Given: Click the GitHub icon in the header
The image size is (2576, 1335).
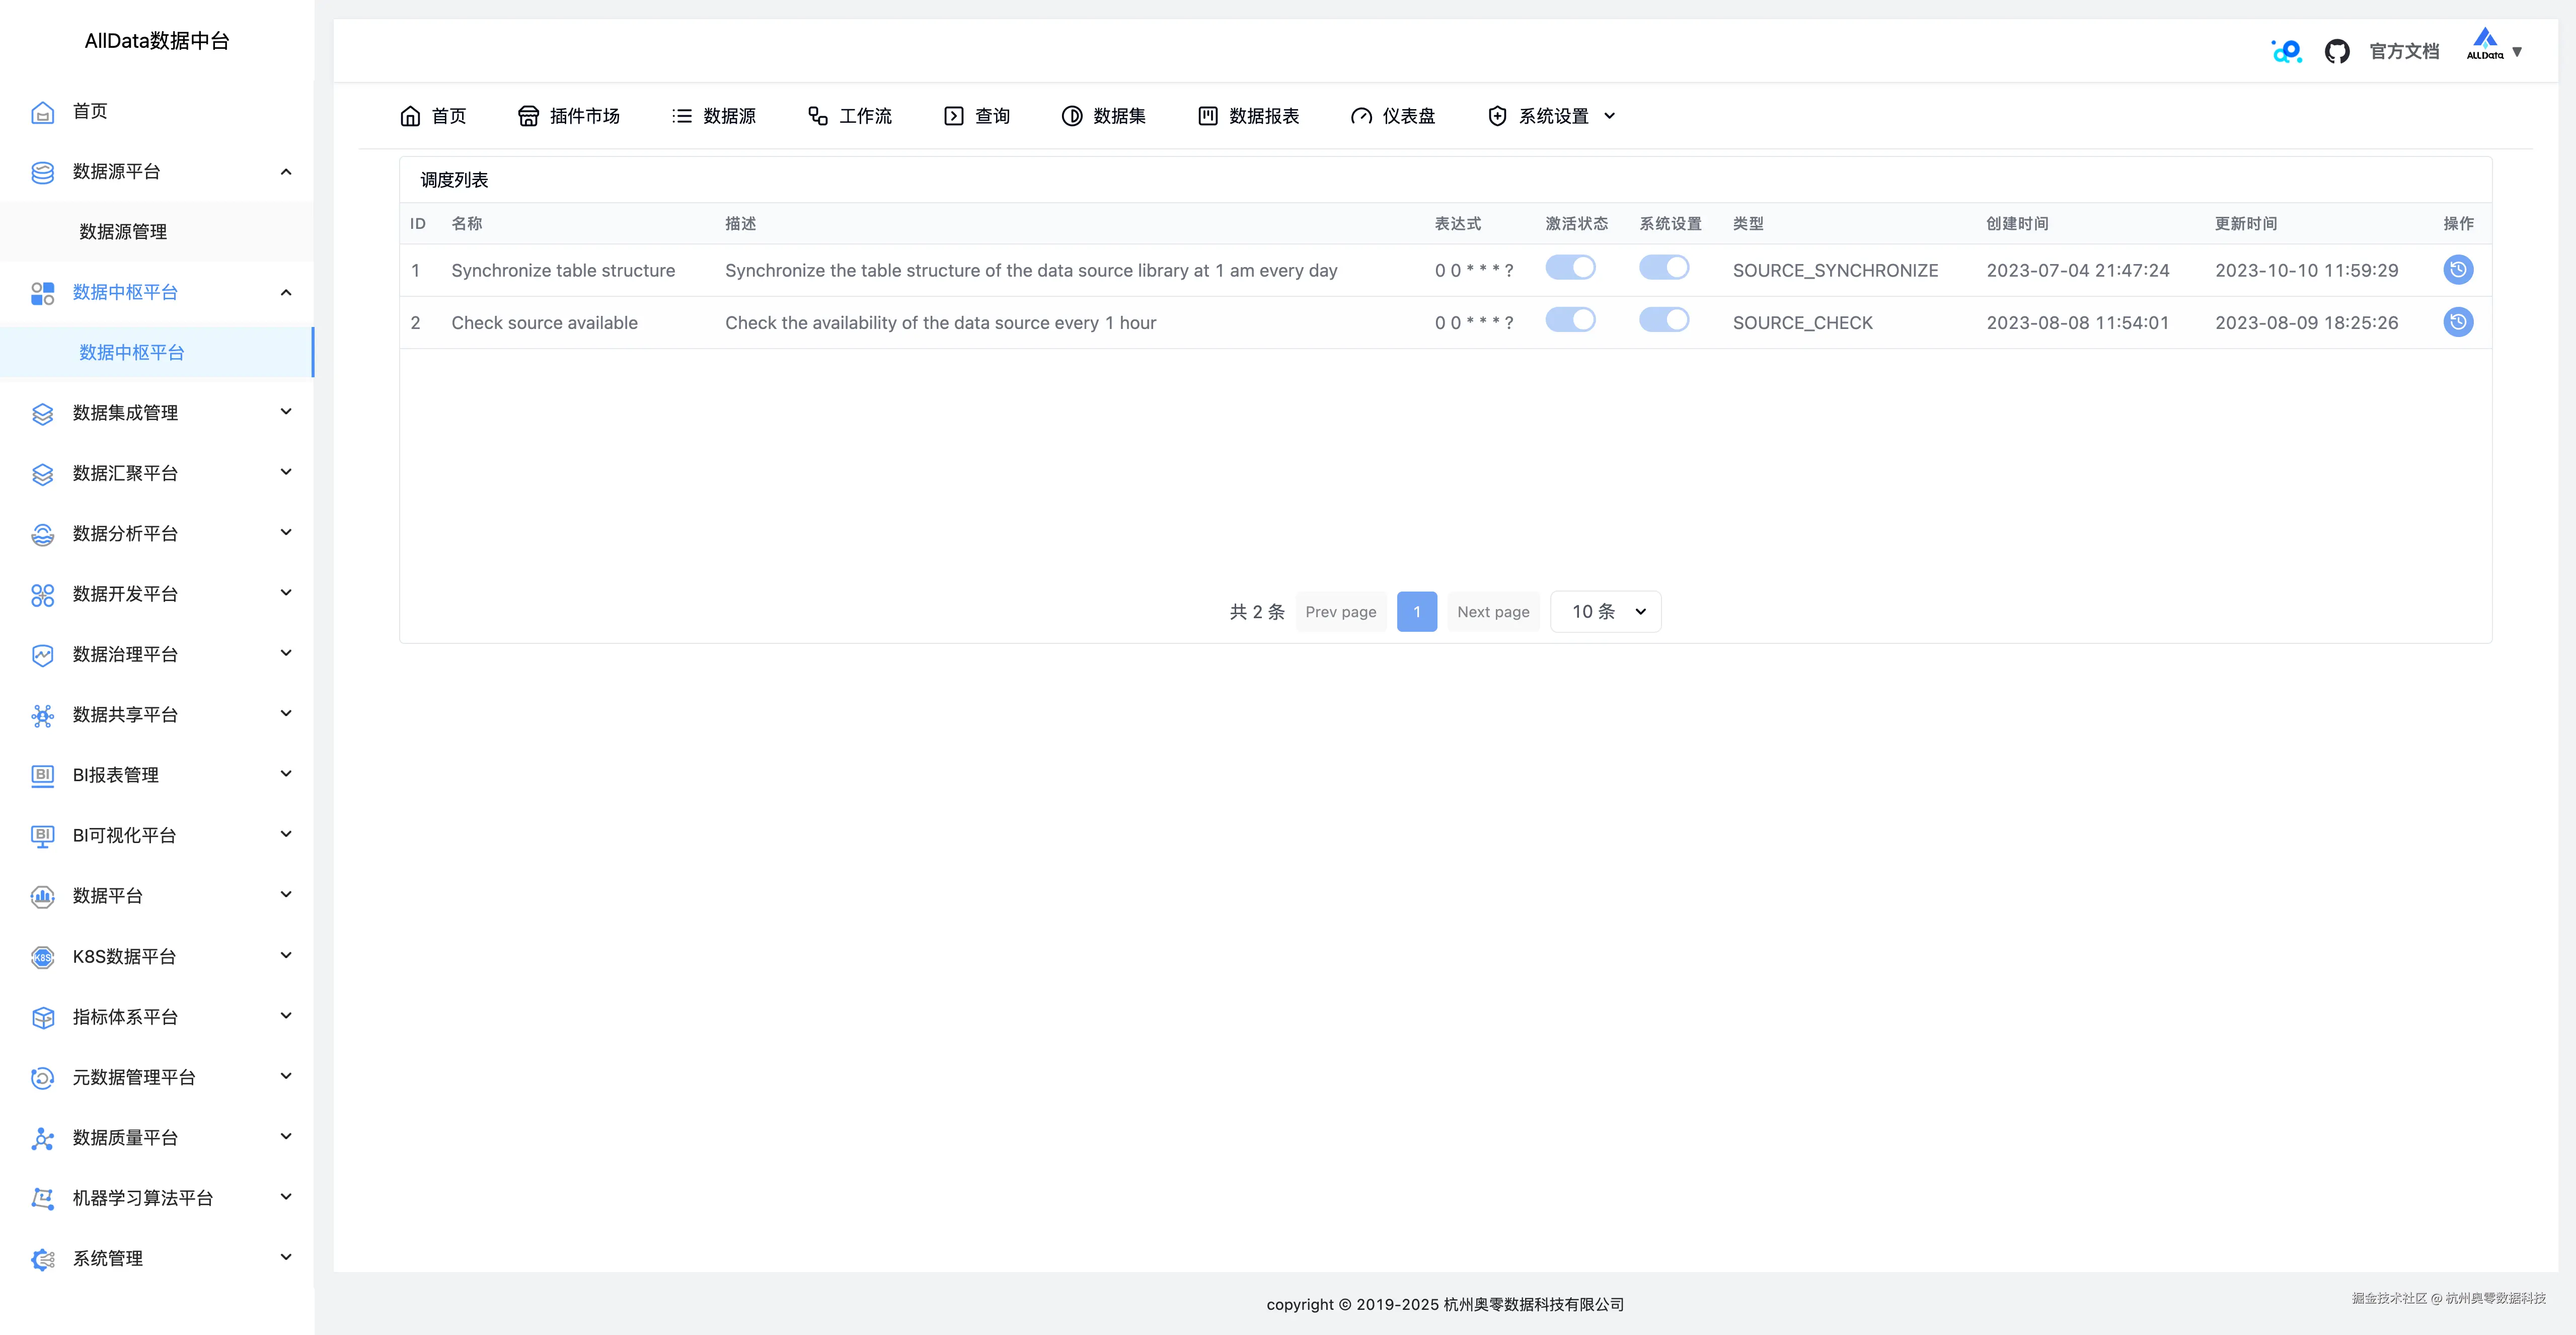Looking at the screenshot, I should 2338,50.
